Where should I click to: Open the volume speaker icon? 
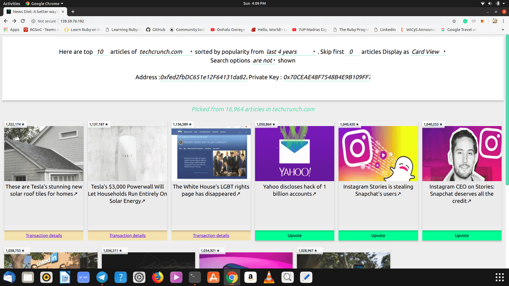coord(490,4)
